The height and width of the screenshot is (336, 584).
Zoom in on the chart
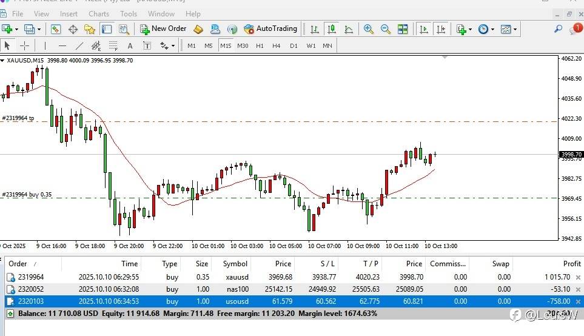[x=369, y=29]
